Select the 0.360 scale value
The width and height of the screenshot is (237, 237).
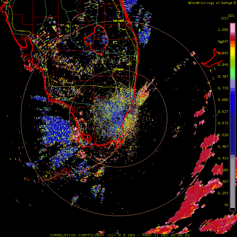coord(223,170)
